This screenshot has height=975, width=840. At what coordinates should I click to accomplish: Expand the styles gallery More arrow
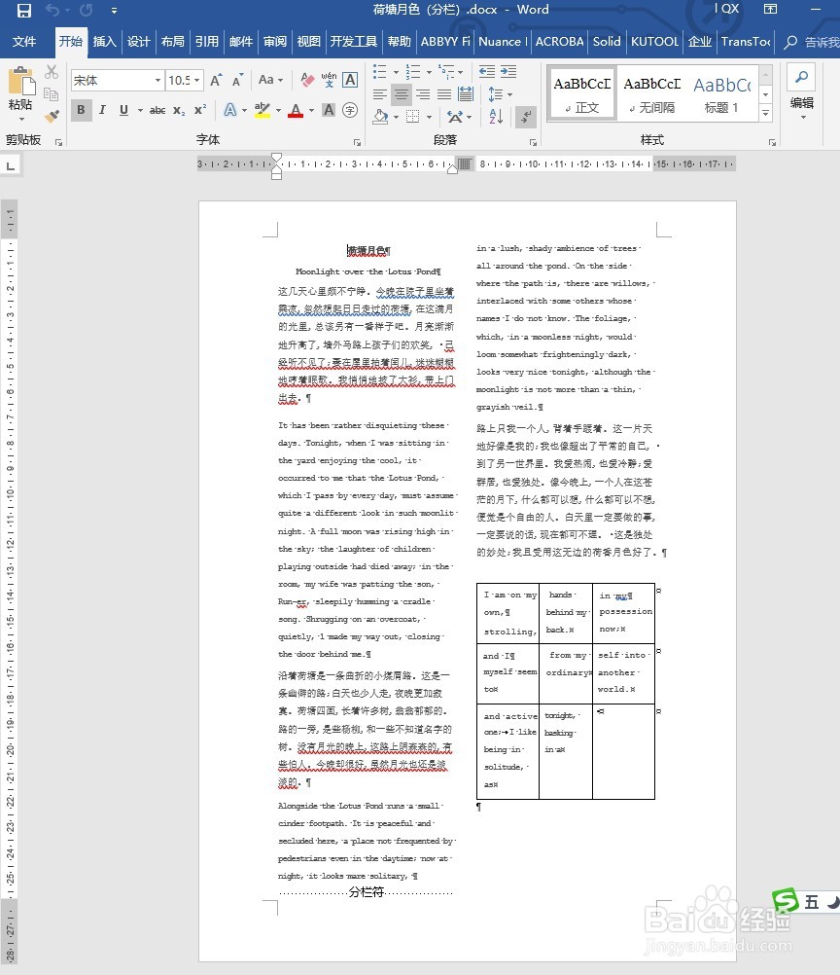766,113
